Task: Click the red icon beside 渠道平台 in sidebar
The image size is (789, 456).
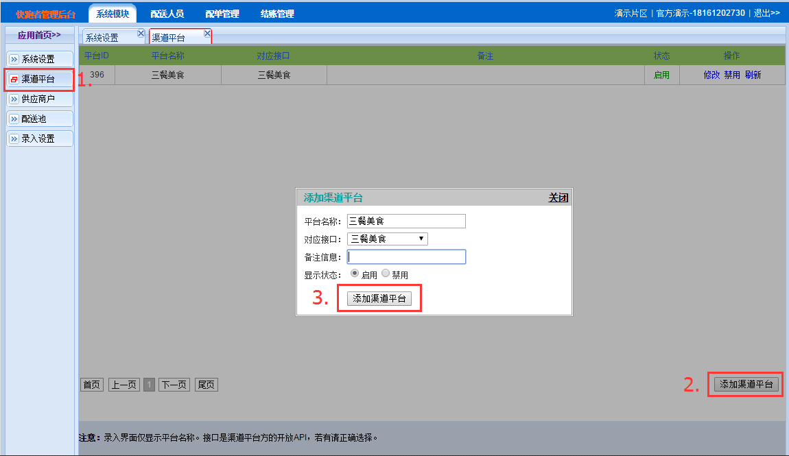Action: pyautogui.click(x=14, y=80)
